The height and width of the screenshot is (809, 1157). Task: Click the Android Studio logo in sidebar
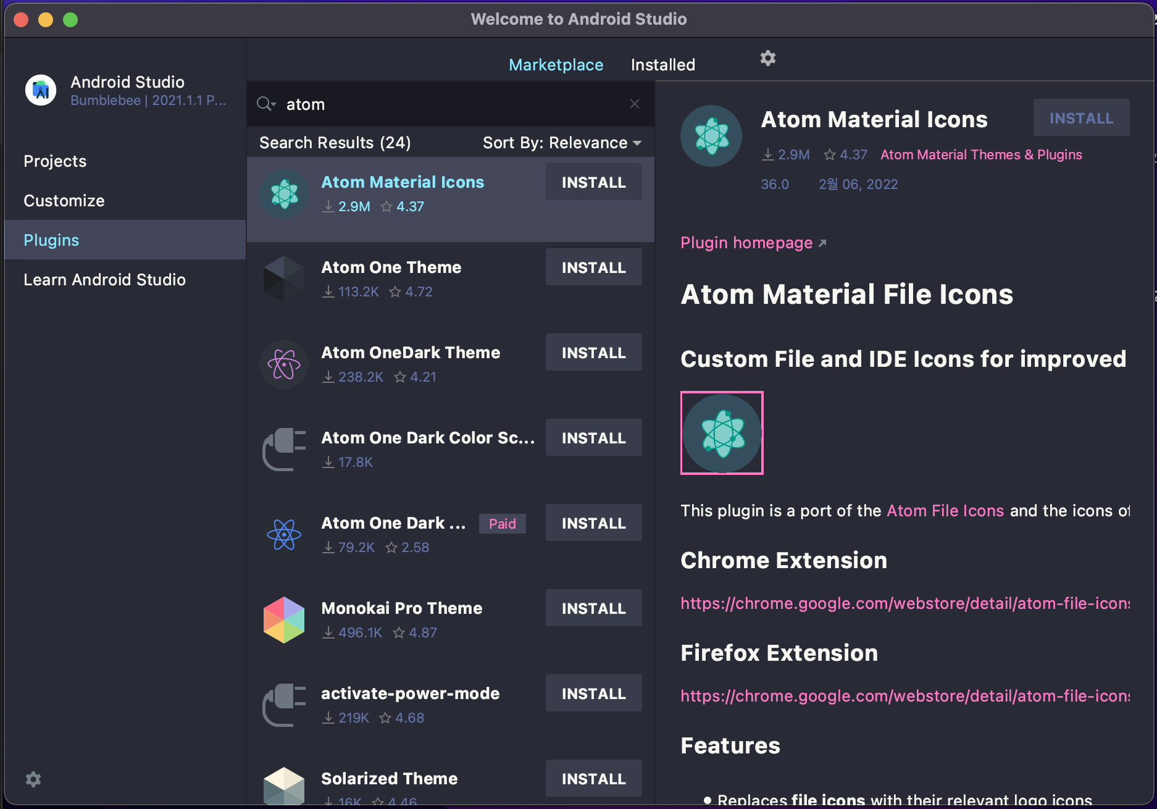point(41,90)
